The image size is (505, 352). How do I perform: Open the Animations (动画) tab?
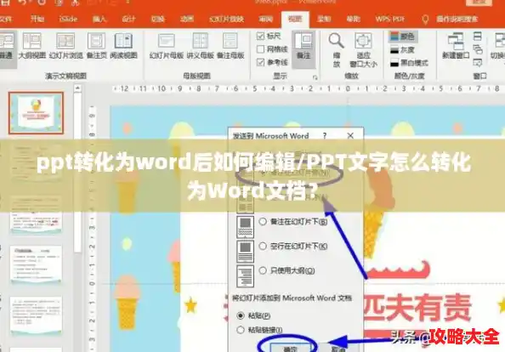point(187,20)
